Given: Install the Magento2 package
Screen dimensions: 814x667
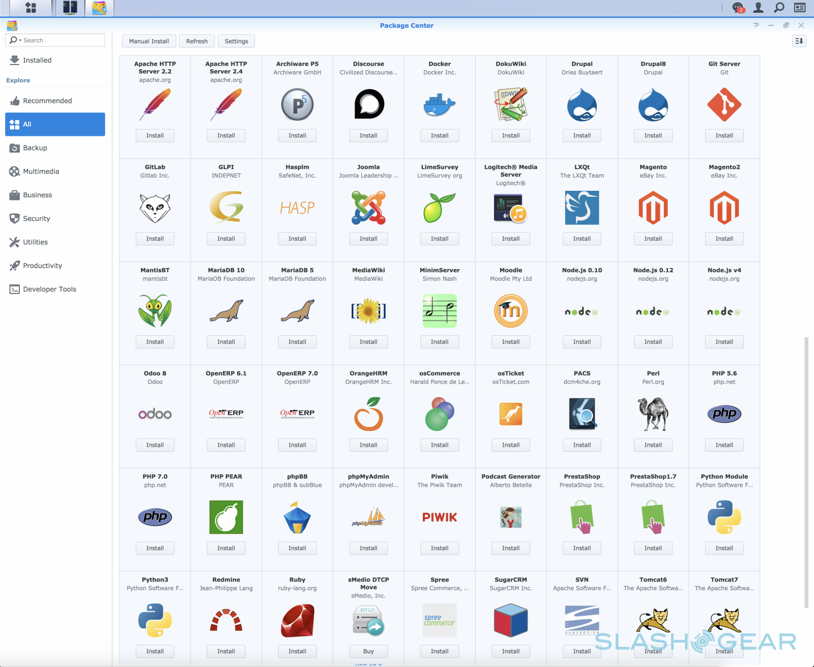Looking at the screenshot, I should pyautogui.click(x=724, y=239).
